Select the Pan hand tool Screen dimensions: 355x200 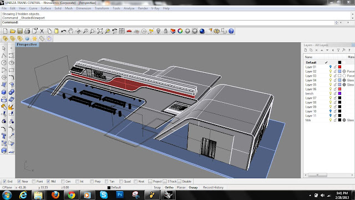pyautogui.click(x=71, y=31)
